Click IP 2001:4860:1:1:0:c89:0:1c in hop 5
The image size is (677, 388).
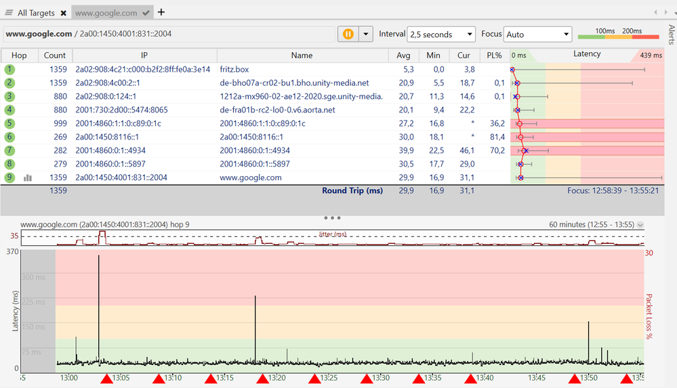pyautogui.click(x=118, y=123)
